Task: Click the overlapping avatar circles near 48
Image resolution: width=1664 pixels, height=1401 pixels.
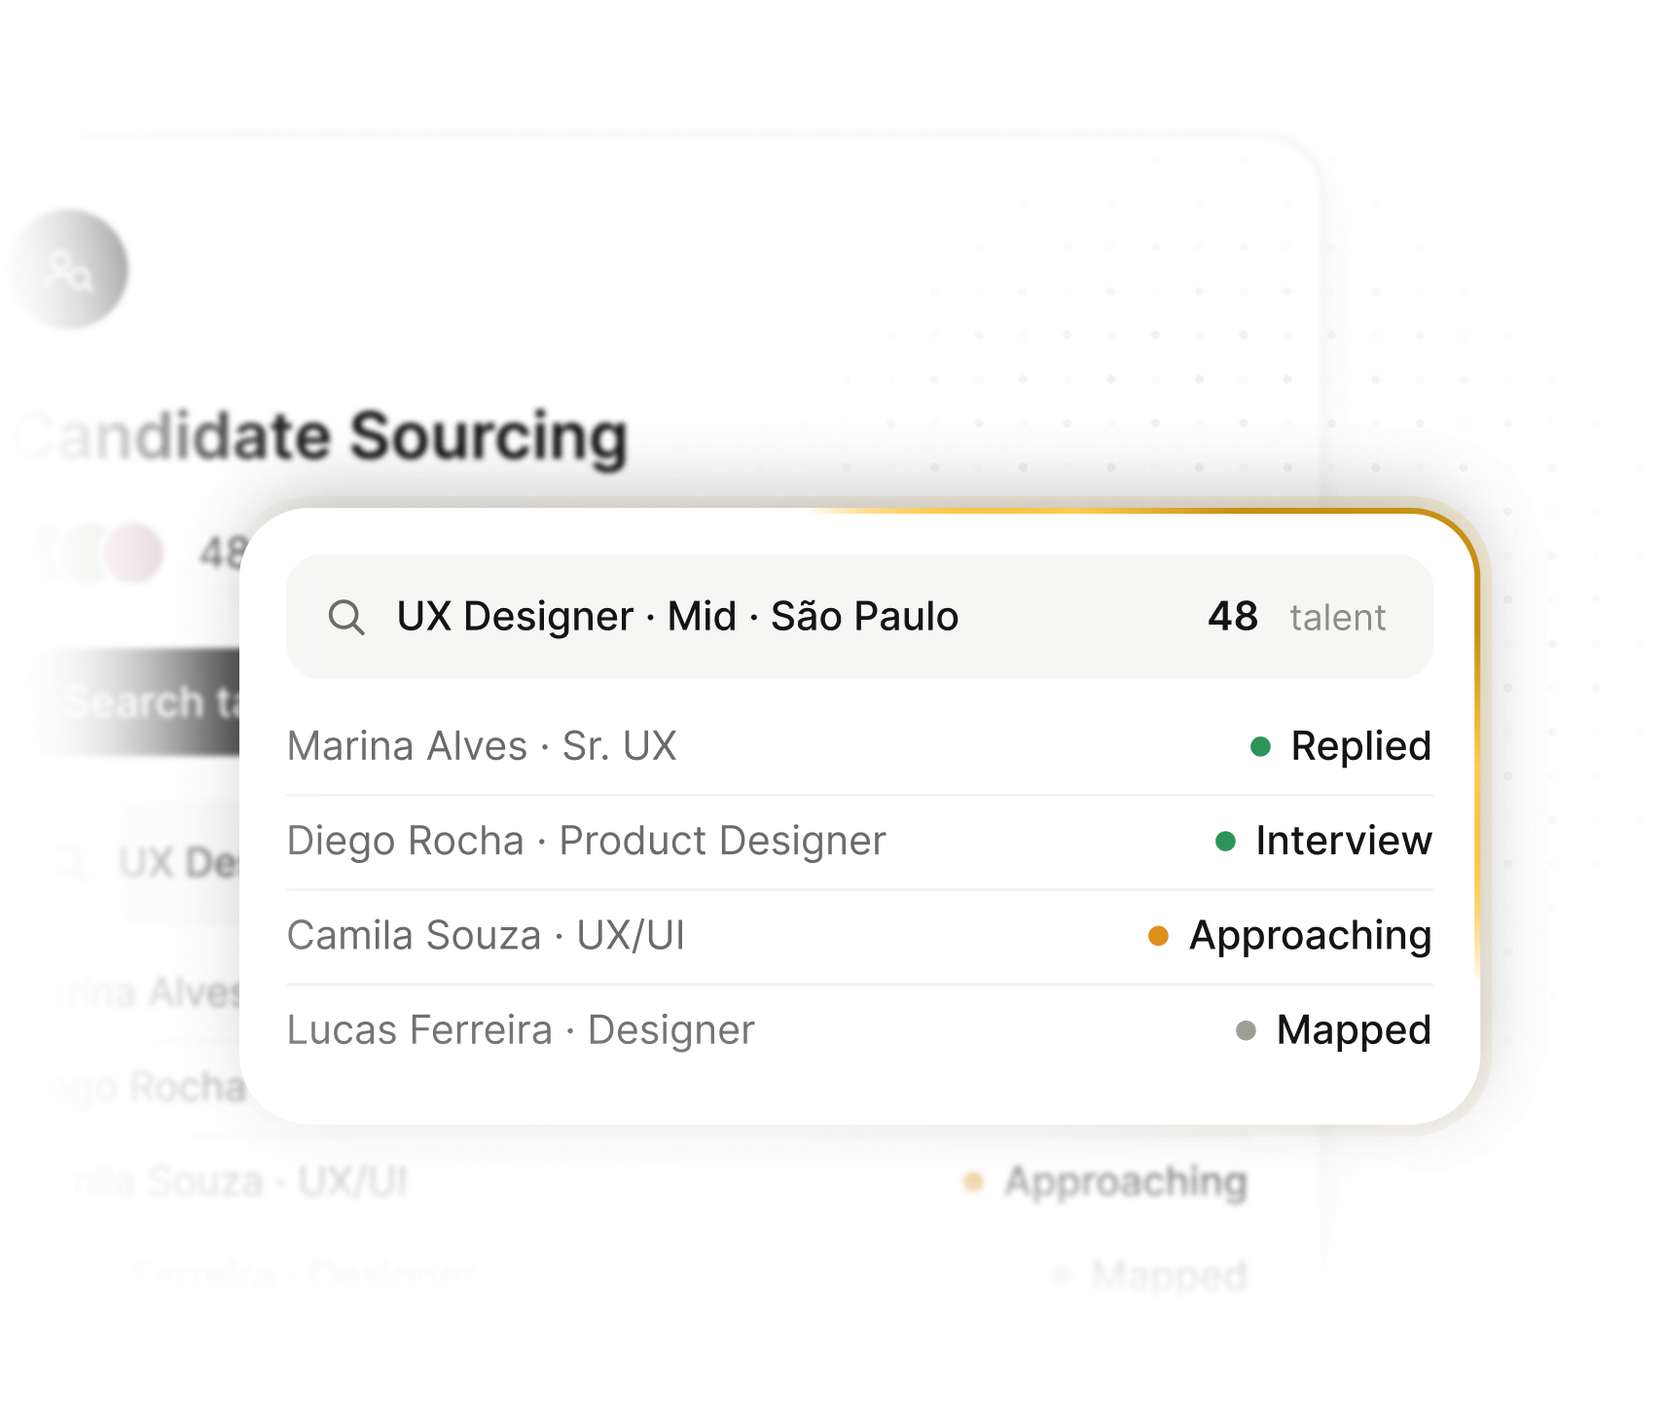Action: (97, 553)
